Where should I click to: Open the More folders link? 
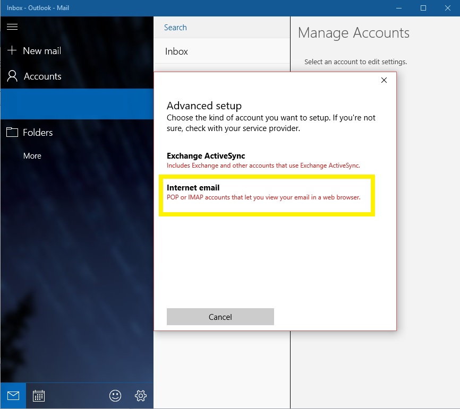32,156
